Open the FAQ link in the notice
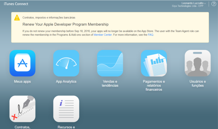This screenshot has height=129, width=218. point(151,35)
